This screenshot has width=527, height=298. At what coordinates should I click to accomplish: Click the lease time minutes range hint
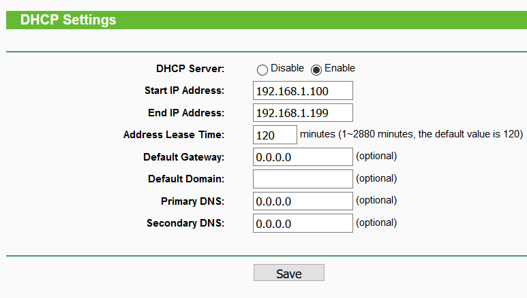(411, 134)
